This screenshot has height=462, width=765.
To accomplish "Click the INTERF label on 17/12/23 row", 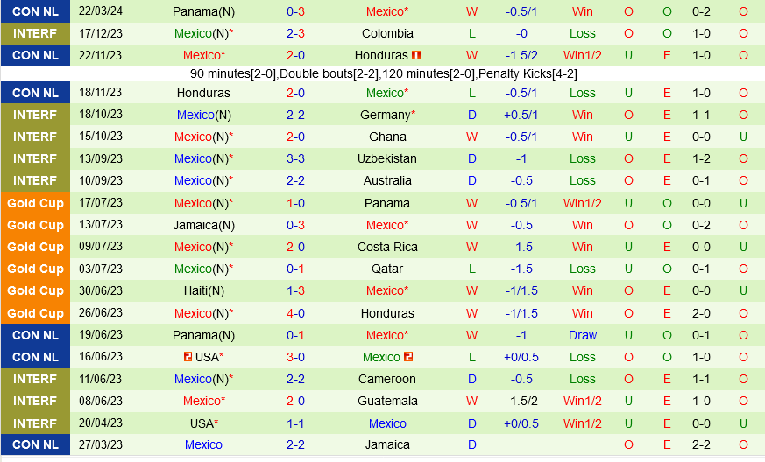I will (x=35, y=33).
